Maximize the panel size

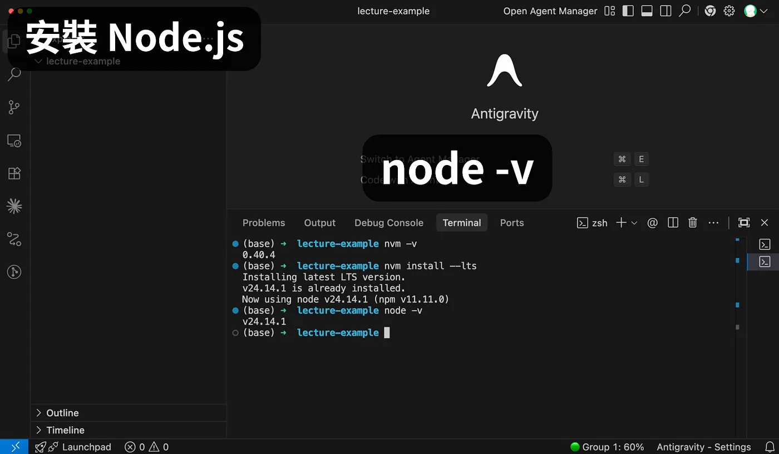pos(744,223)
